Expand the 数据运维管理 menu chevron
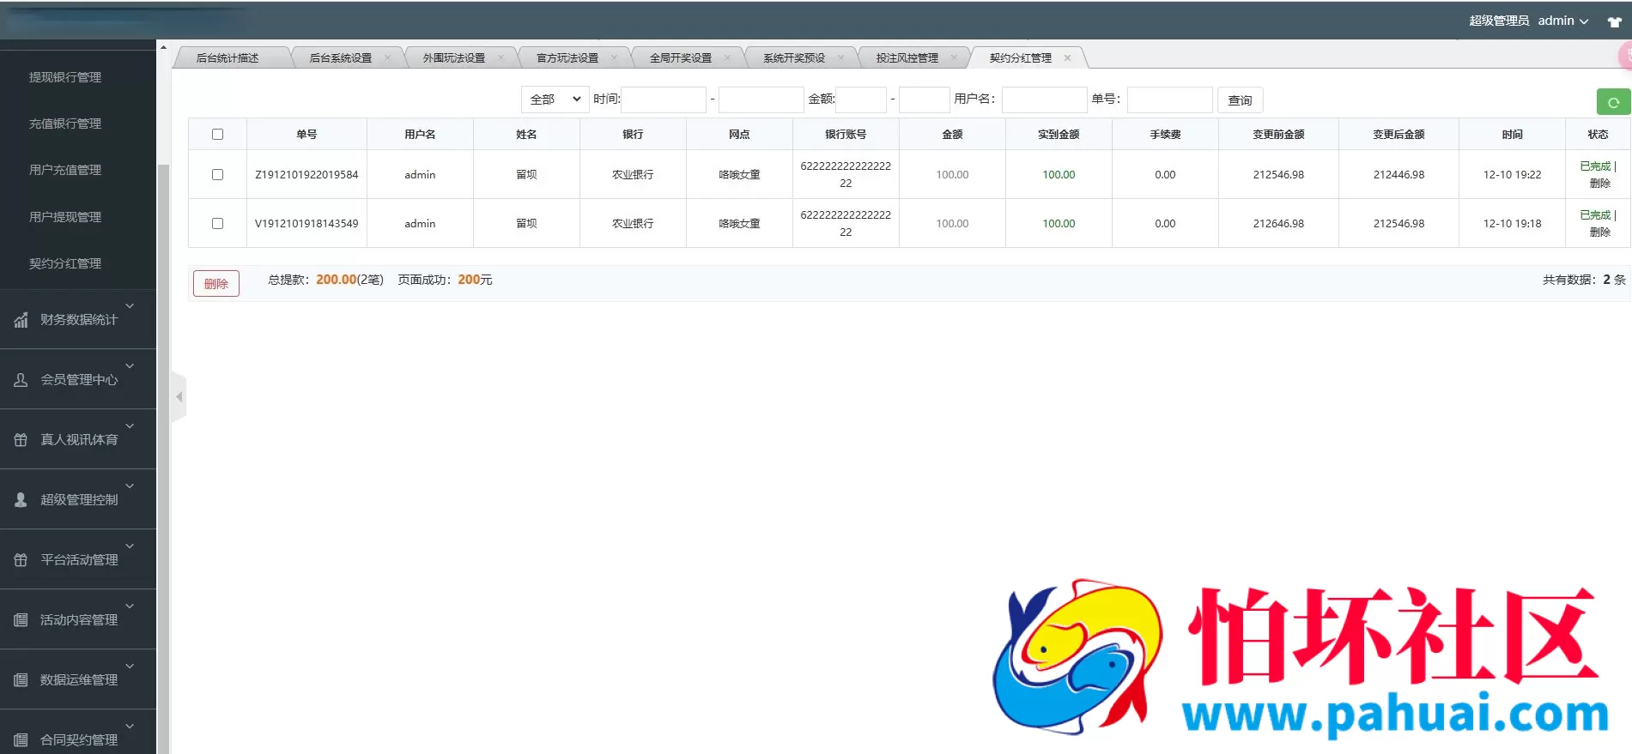The image size is (1632, 754). pos(130,666)
